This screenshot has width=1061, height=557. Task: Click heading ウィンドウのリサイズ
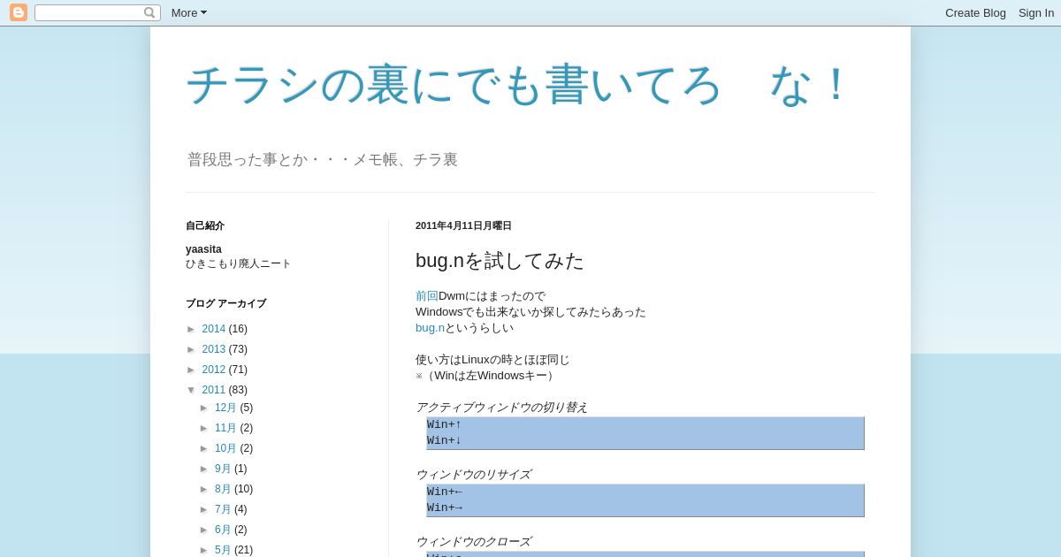click(x=473, y=475)
